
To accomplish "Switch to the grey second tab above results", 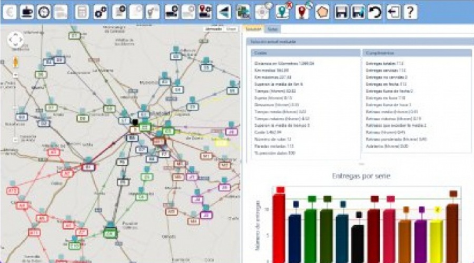I will coord(272,29).
